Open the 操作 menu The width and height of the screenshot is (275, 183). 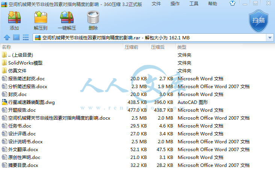click(x=175, y=4)
